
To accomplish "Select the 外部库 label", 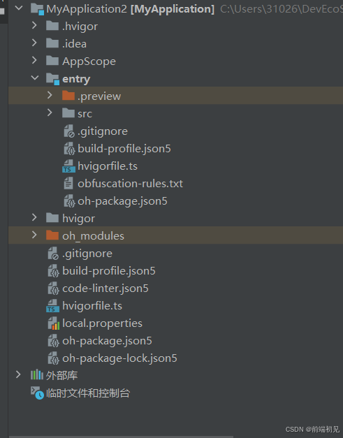I will point(61,375).
